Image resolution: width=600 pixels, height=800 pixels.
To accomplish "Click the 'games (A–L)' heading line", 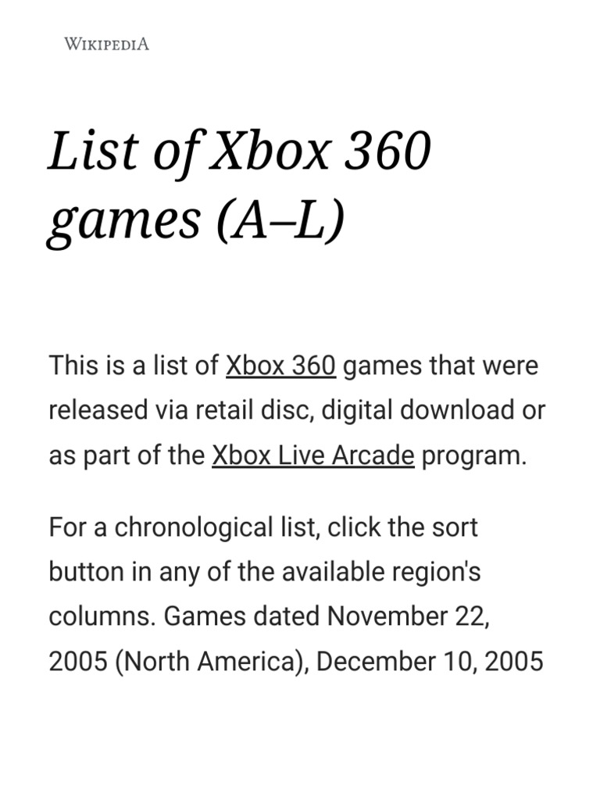I will (196, 220).
